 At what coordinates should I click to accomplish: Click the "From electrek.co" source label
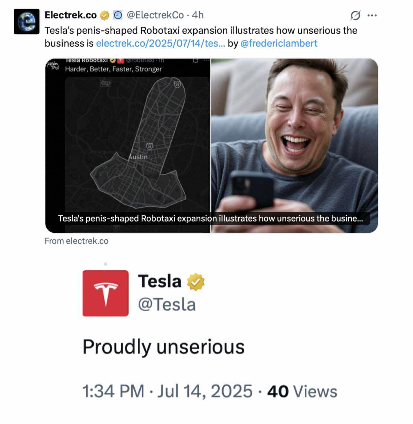(x=76, y=241)
